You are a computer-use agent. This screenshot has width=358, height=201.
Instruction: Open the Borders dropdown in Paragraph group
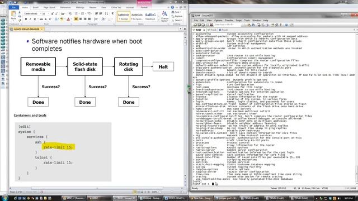point(112,19)
